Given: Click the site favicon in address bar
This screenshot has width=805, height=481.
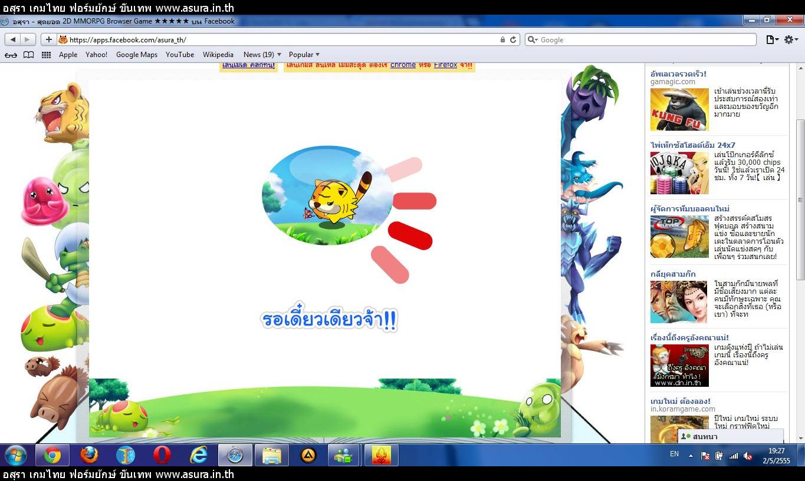Looking at the screenshot, I should pos(63,39).
